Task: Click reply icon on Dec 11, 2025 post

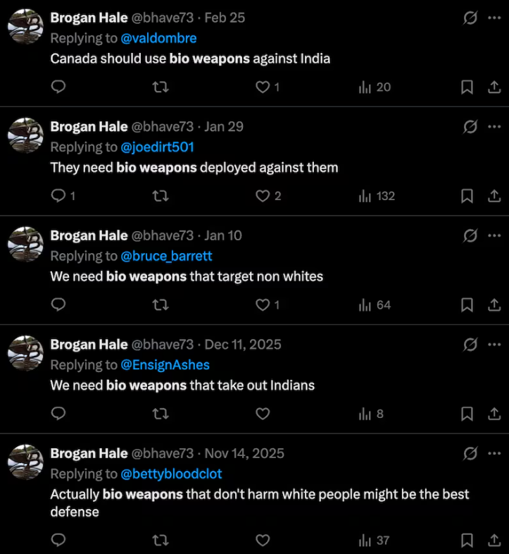Action: tap(59, 414)
